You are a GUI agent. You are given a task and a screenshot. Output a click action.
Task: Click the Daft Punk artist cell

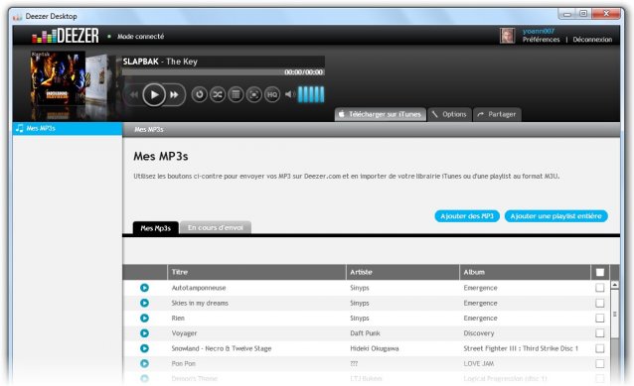[x=365, y=333]
